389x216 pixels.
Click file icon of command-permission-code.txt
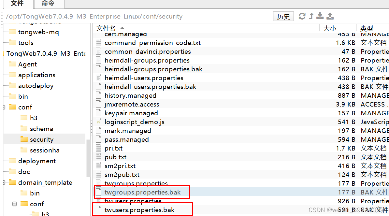click(x=98, y=42)
